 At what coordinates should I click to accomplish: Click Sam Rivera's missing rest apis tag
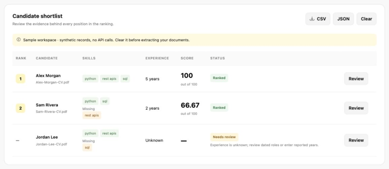click(92, 115)
